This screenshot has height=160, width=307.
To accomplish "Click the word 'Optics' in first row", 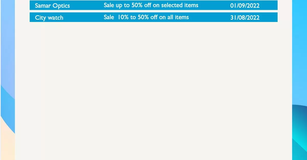I will [61, 6].
